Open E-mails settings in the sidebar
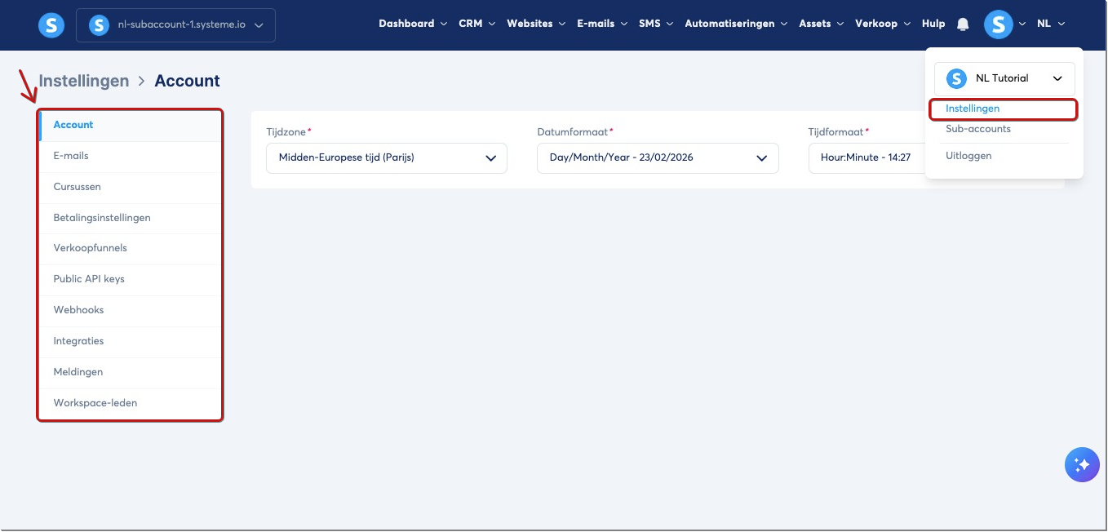Image resolution: width=1108 pixels, height=532 pixels. click(x=130, y=156)
